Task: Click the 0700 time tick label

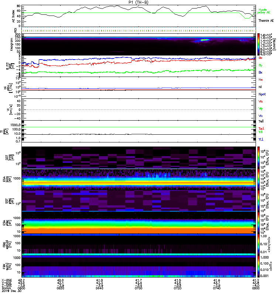Action: point(138,288)
